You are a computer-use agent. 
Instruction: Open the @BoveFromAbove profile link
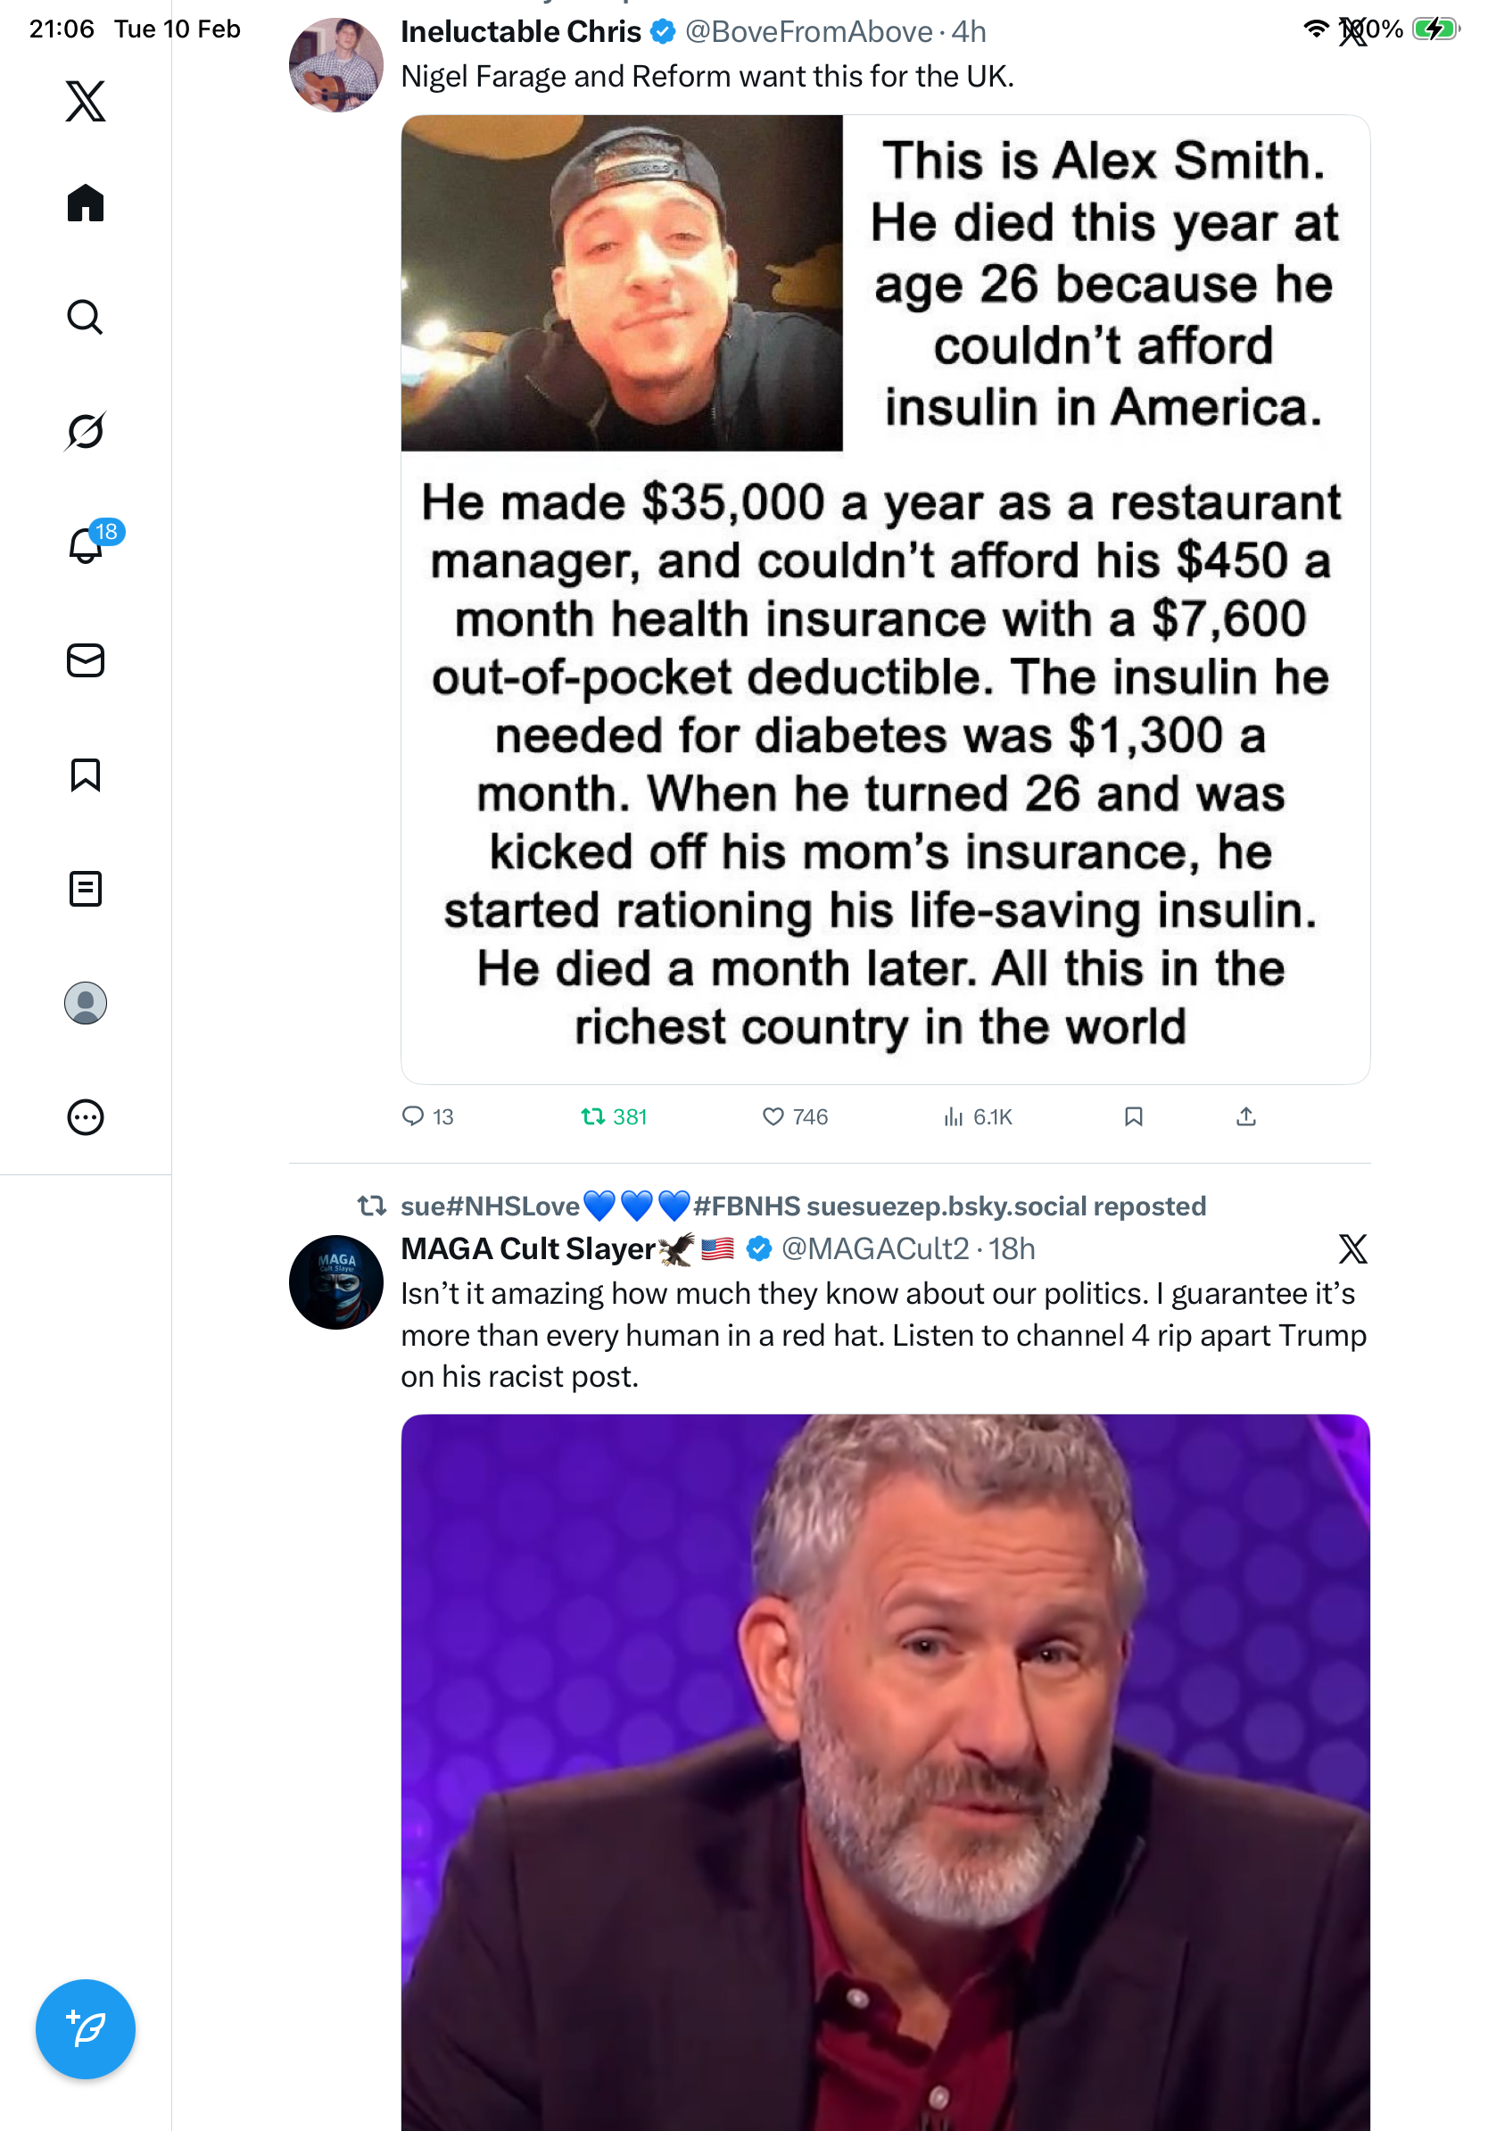(808, 32)
